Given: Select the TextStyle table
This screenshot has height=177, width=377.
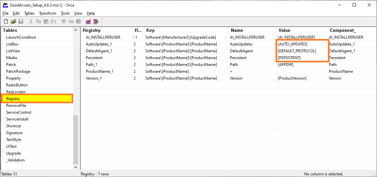Looking at the screenshot, I should (x=14, y=140).
